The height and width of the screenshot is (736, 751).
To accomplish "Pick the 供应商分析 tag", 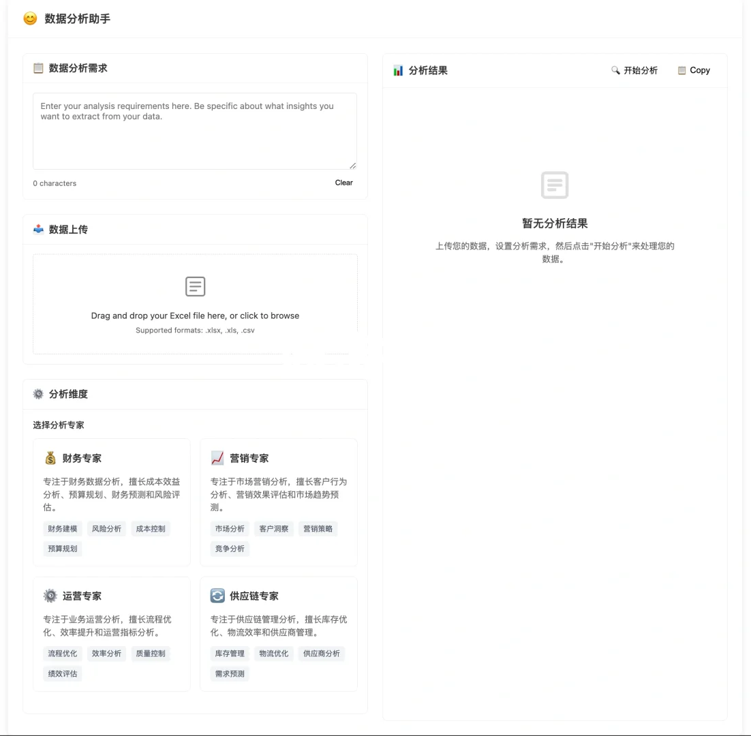I will (322, 654).
